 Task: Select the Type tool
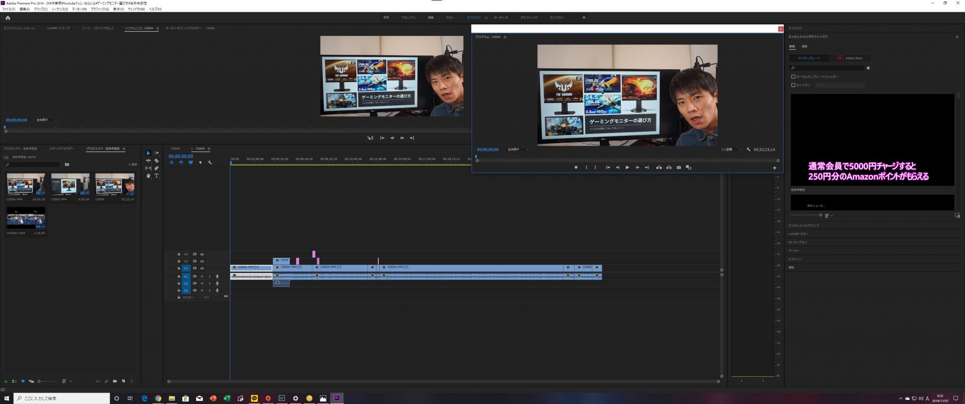[156, 176]
